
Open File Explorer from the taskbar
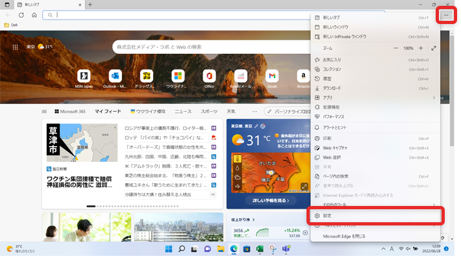[x=221, y=249]
